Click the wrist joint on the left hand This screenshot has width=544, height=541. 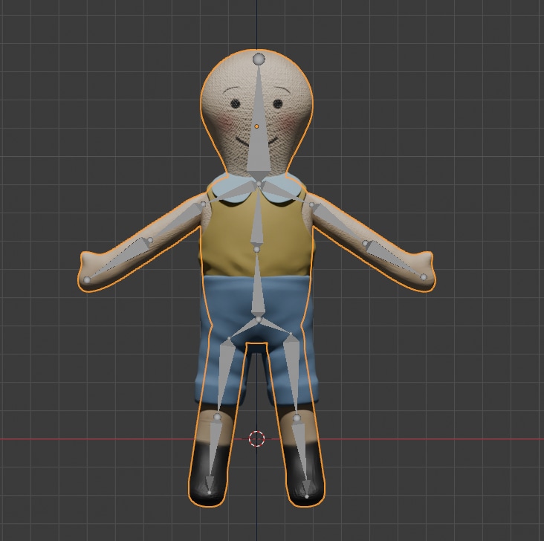click(x=88, y=280)
